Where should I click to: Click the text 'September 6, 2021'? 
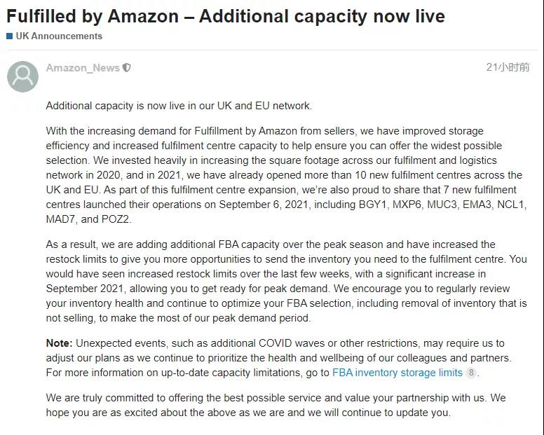click(261, 205)
